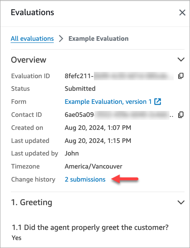Click the breadcrumb separator arrow
Screen dimensions: 190x248
pyautogui.click(x=61, y=39)
